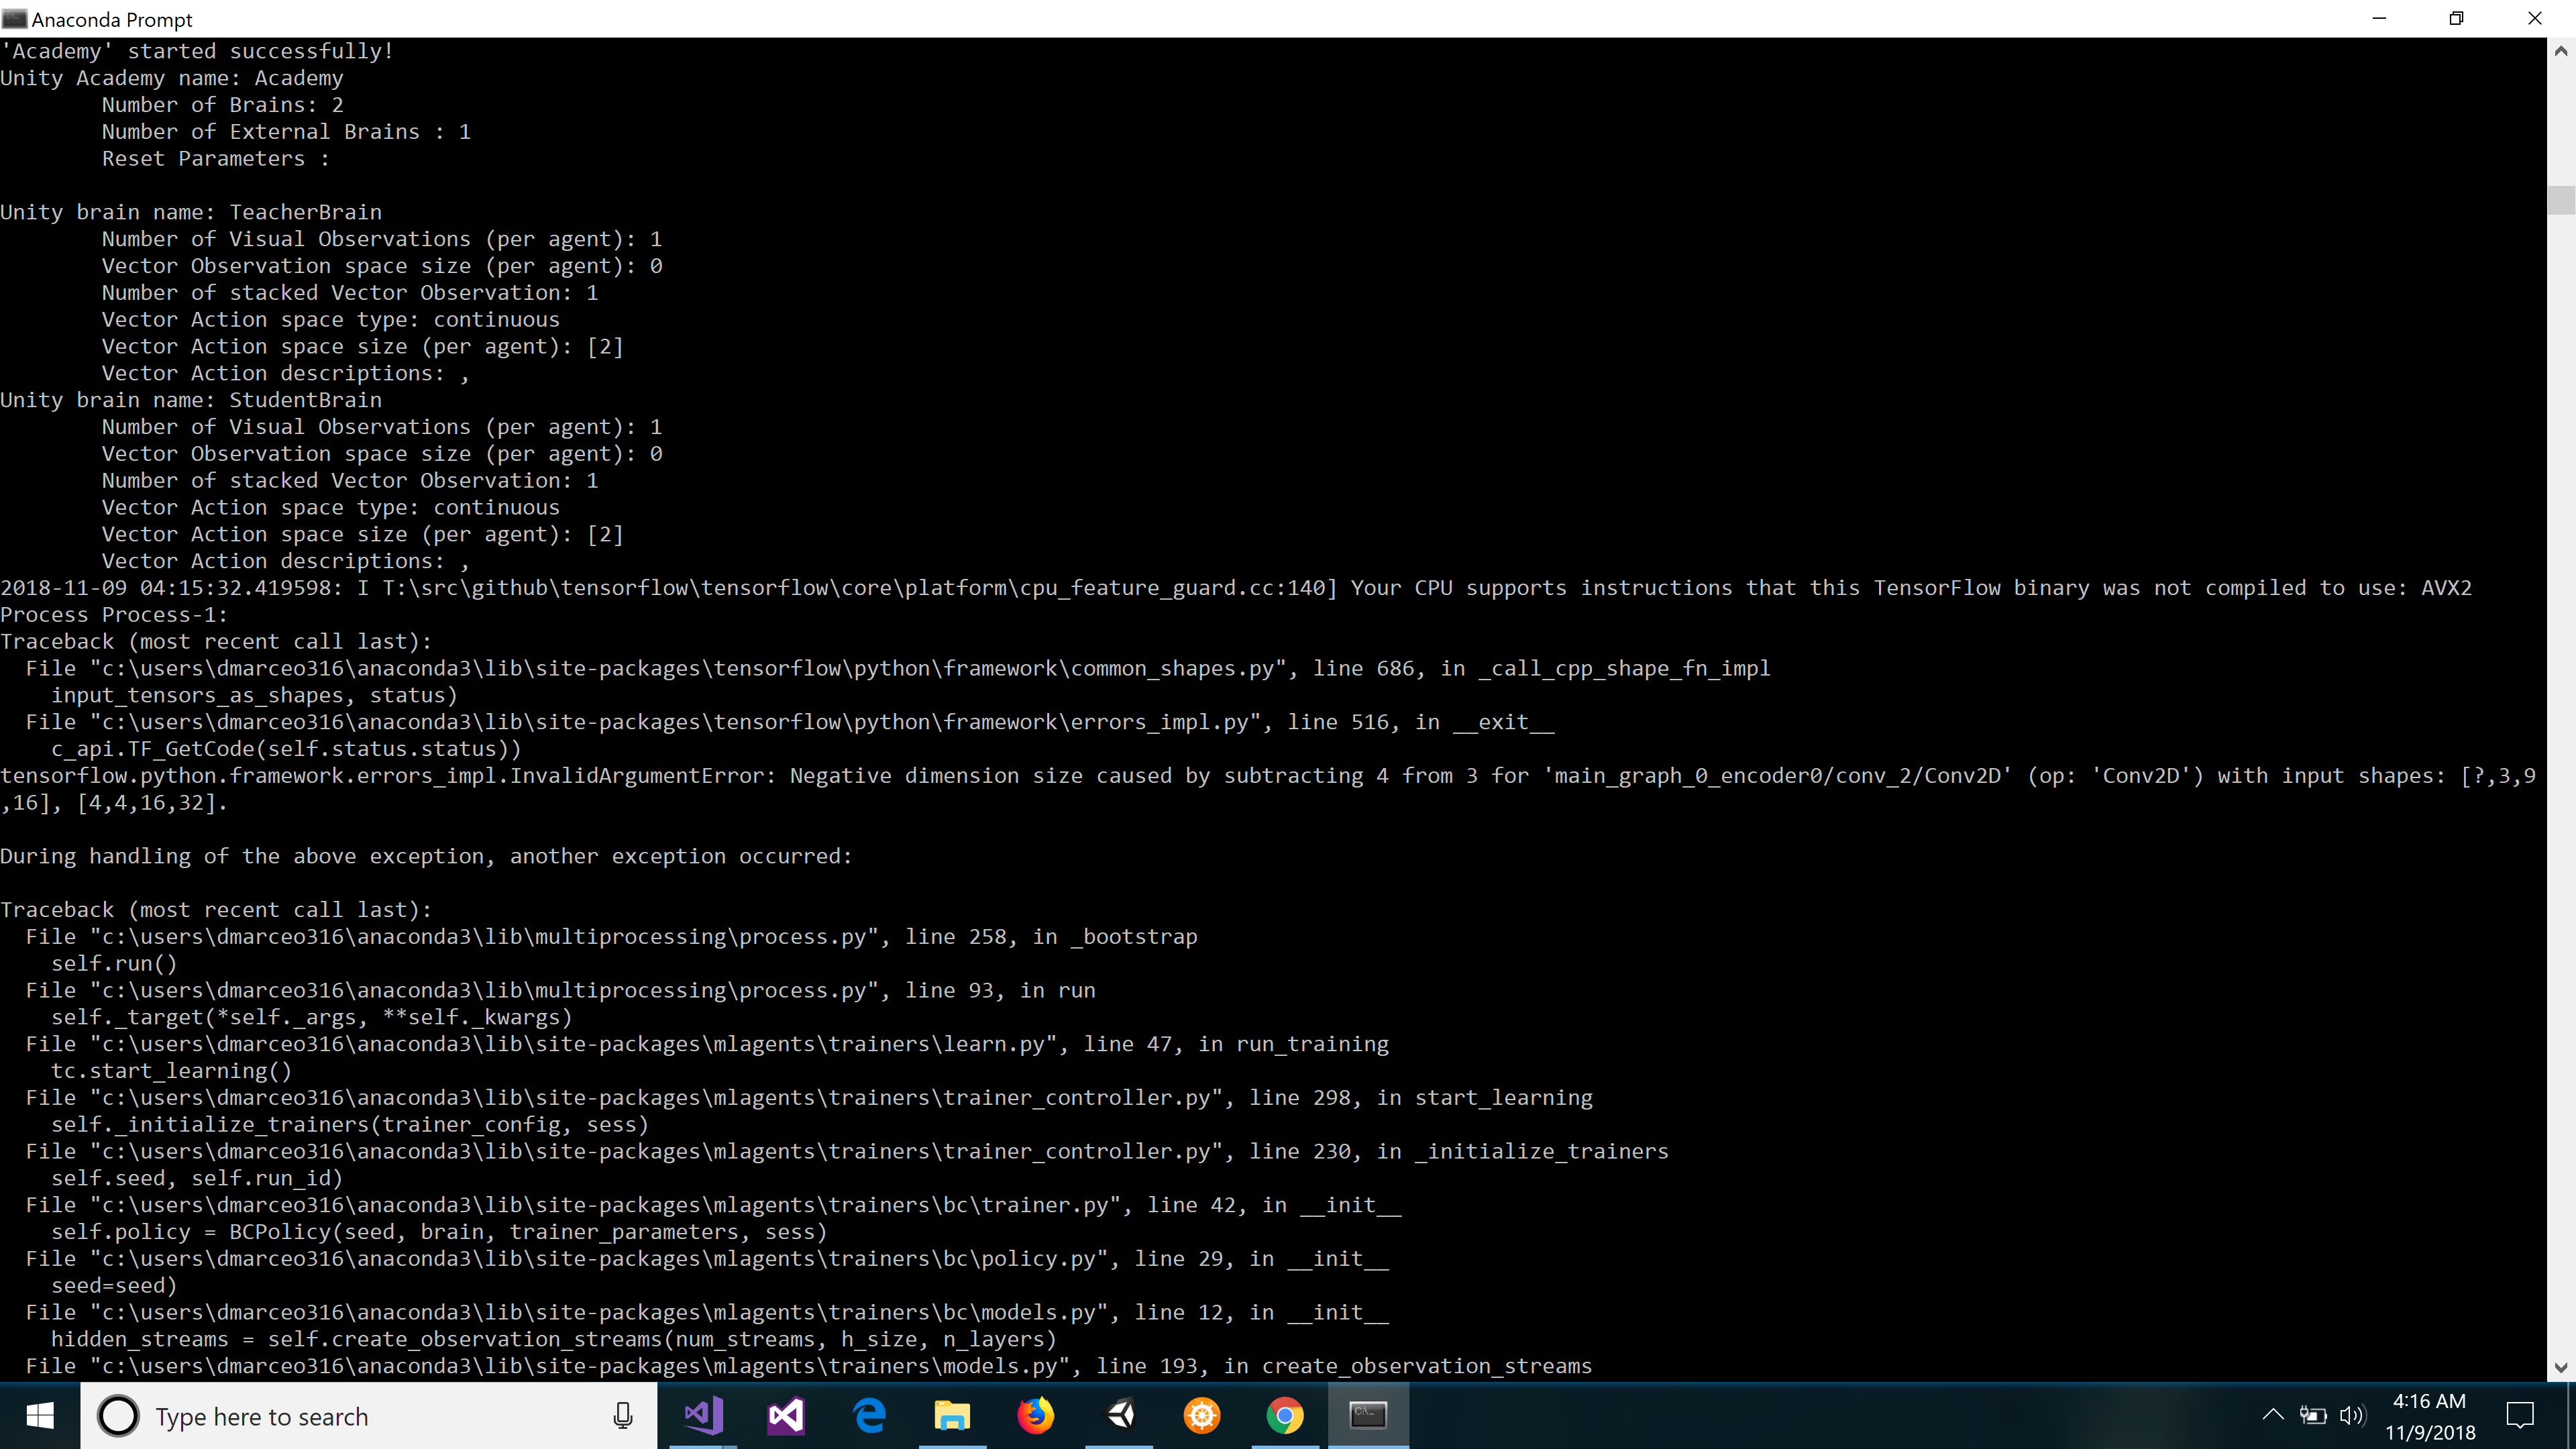The width and height of the screenshot is (2576, 1449).
Task: Launch Firefox browser
Action: (x=1036, y=1415)
